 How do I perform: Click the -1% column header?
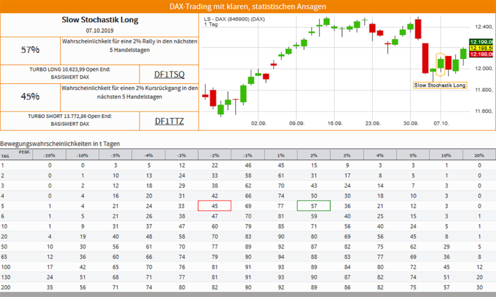tap(248, 155)
